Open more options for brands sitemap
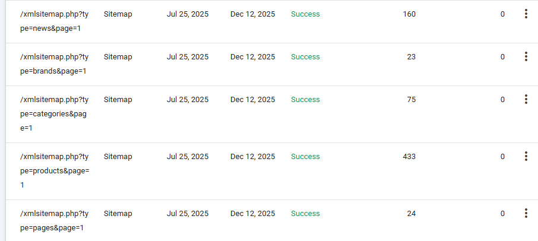The width and height of the screenshot is (538, 241). pos(526,57)
